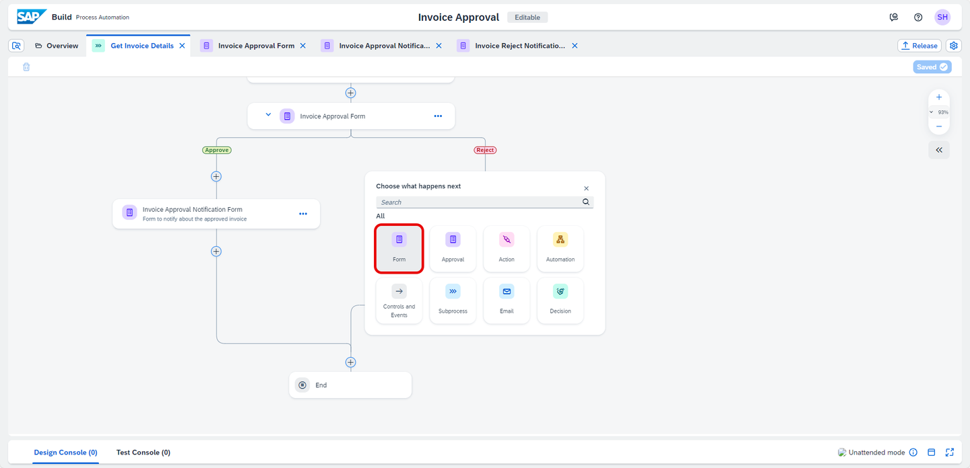Viewport: 970px width, 468px height.
Task: Open the Test Console tab
Action: (143, 453)
